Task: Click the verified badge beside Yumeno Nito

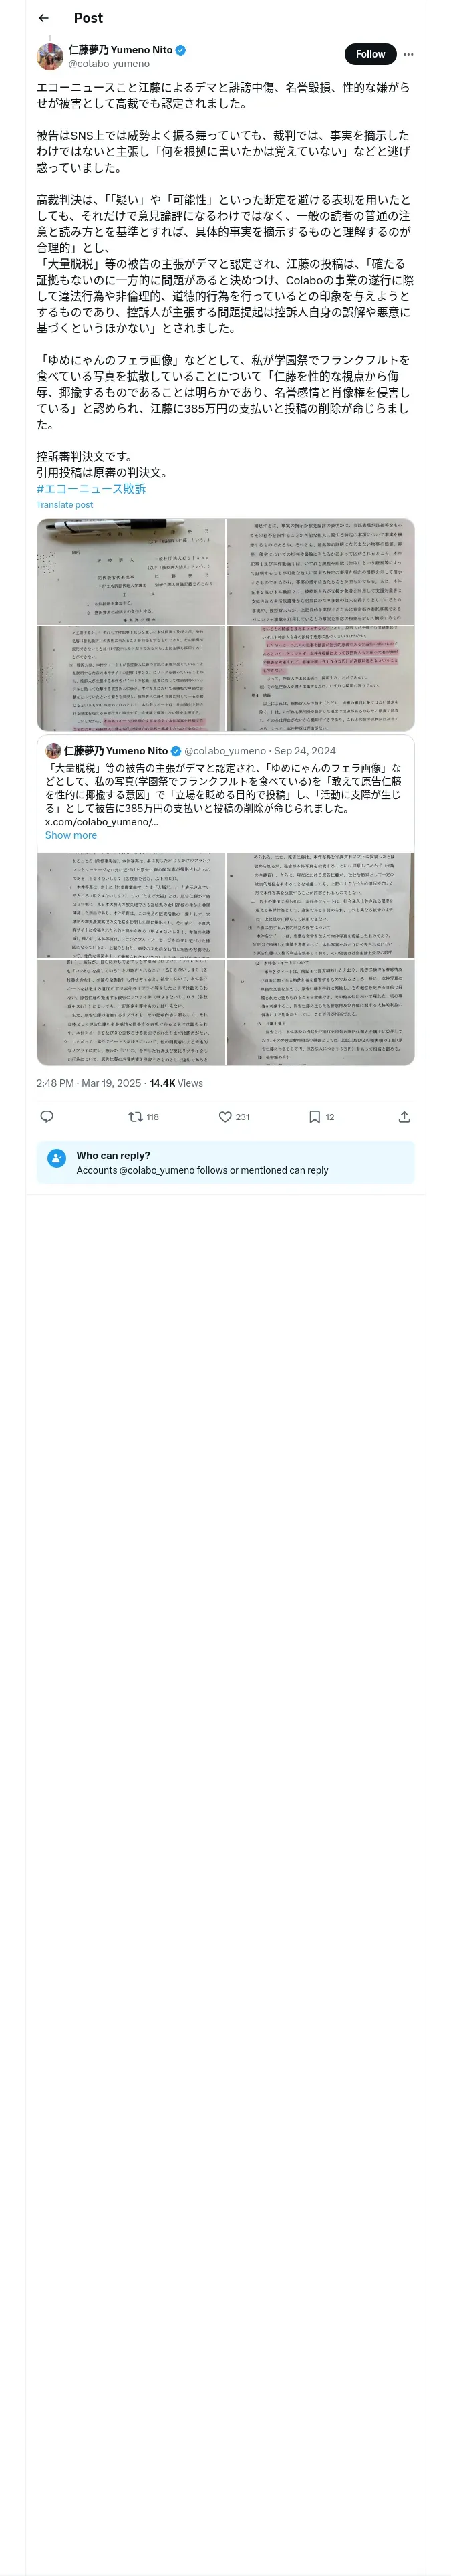Action: (181, 49)
